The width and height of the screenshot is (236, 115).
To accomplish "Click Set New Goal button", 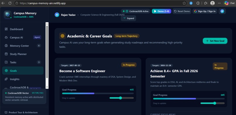I will 215,41.
